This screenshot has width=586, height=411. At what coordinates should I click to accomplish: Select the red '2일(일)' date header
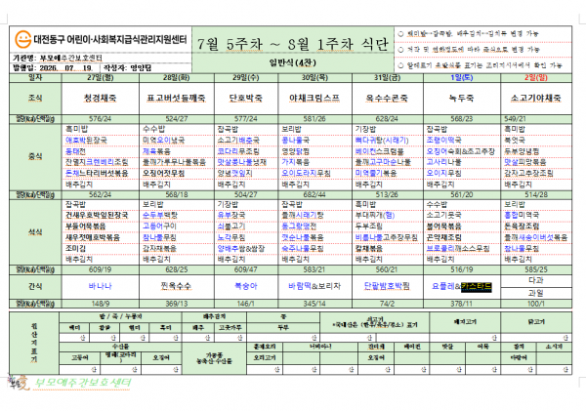tap(536, 78)
